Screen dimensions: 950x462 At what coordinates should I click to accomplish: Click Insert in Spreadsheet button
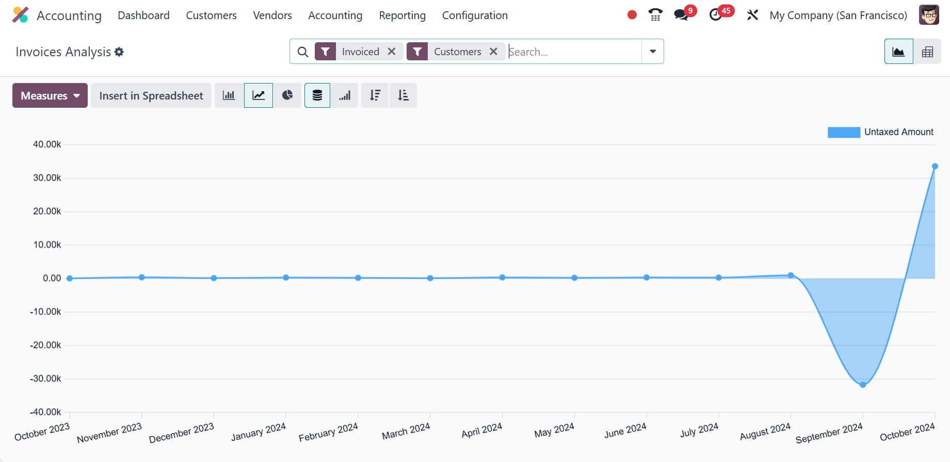[151, 95]
